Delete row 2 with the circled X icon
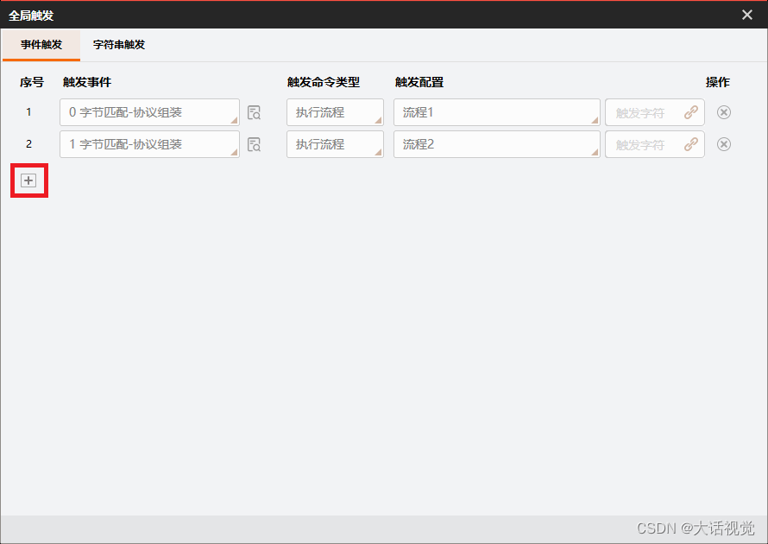Viewport: 768px width, 544px height. pyautogui.click(x=724, y=144)
